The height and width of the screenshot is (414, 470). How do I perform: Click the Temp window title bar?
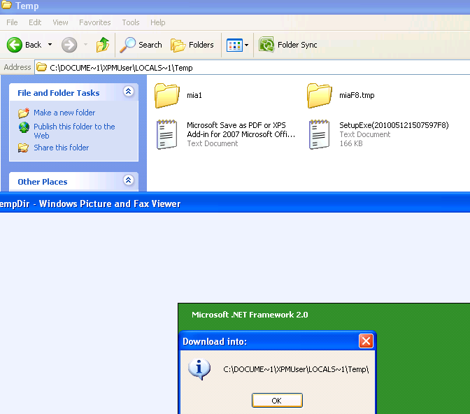tap(235, 6)
